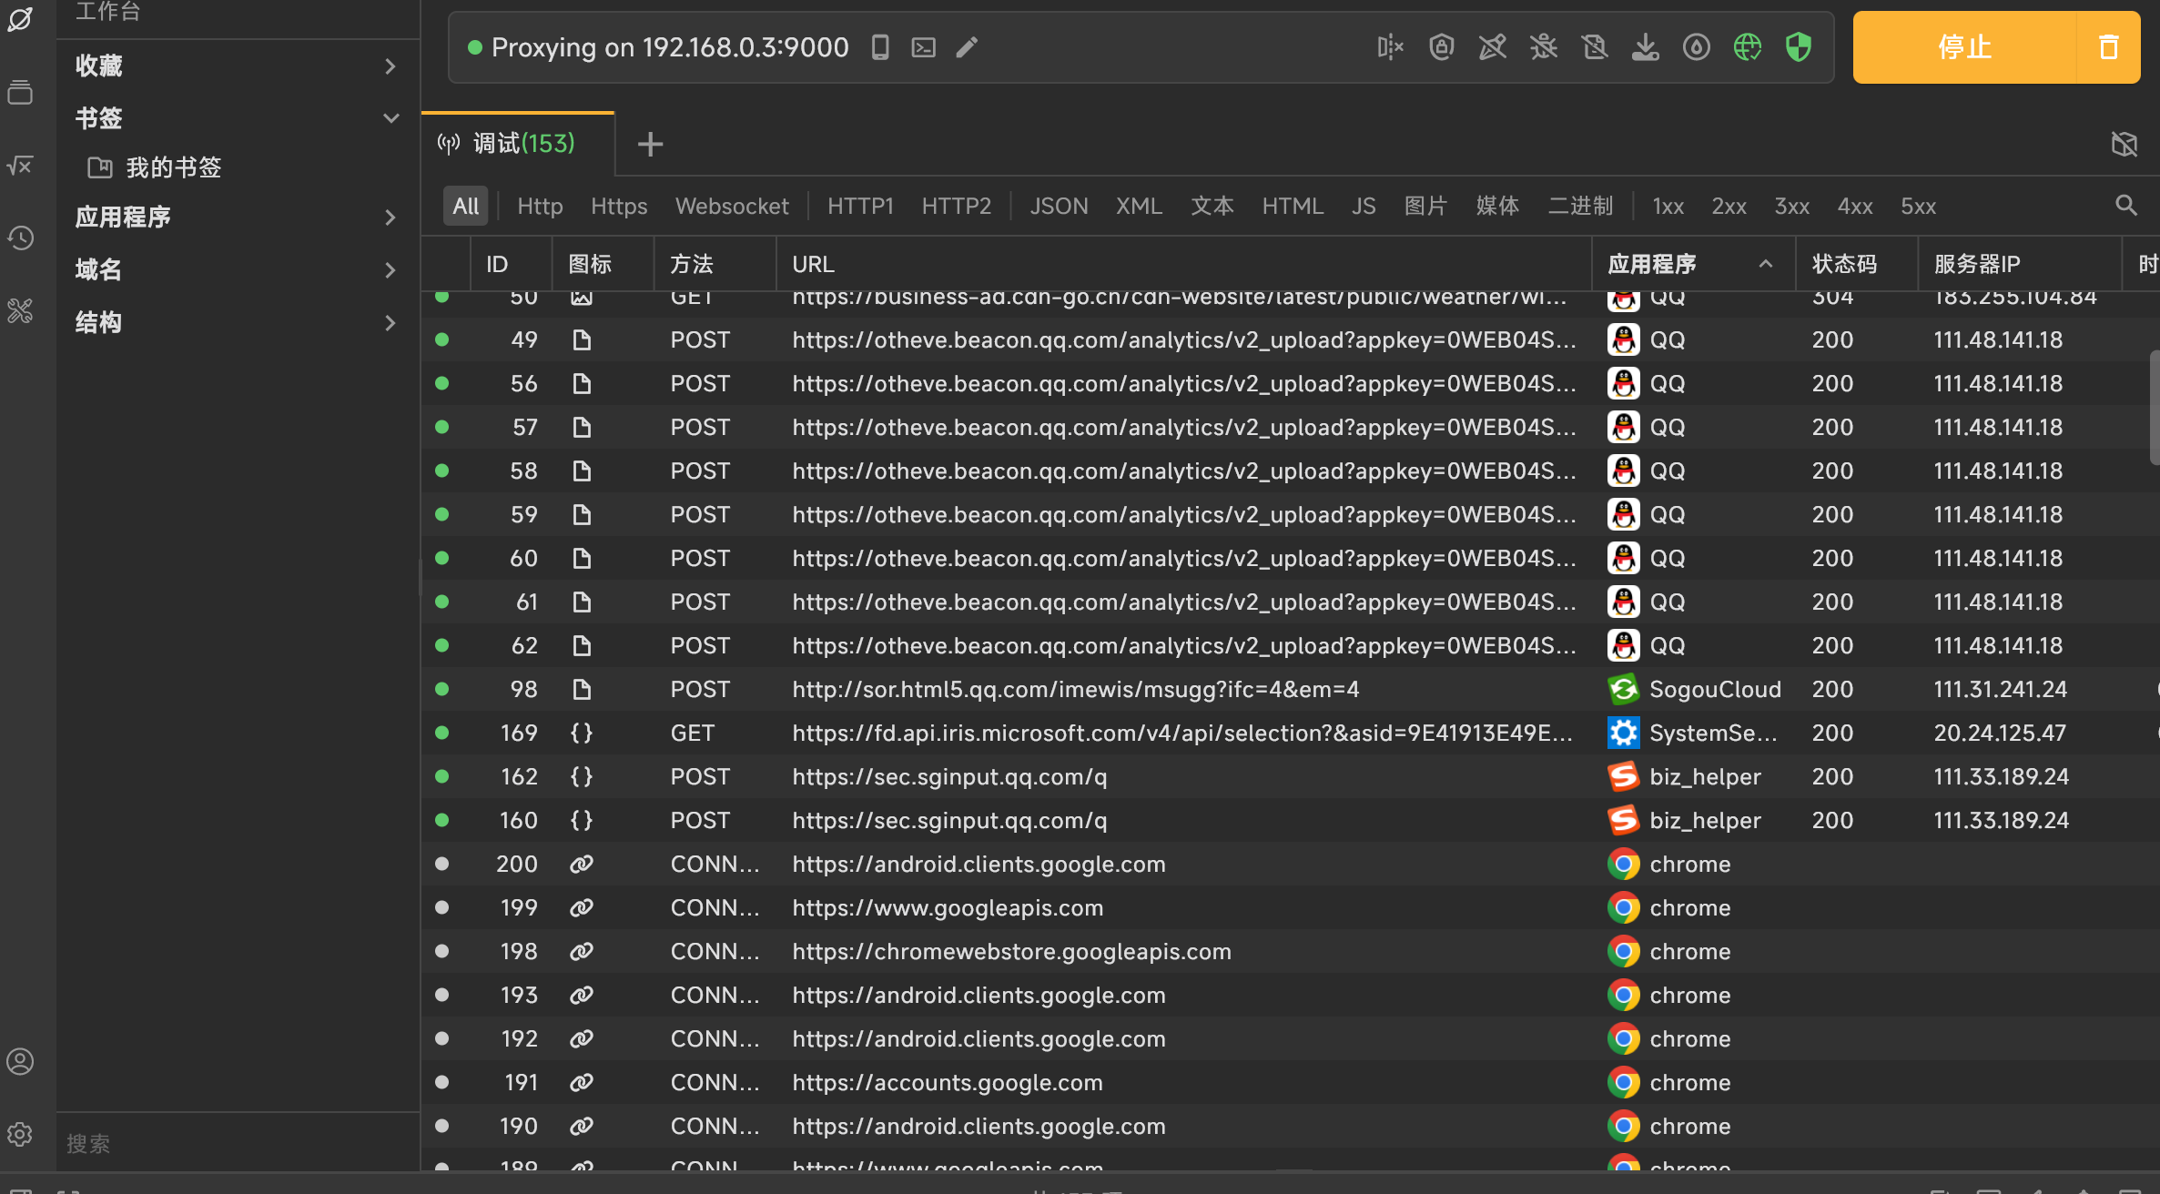
Task: Toggle the crossed-out cube icon
Action: (x=2124, y=143)
